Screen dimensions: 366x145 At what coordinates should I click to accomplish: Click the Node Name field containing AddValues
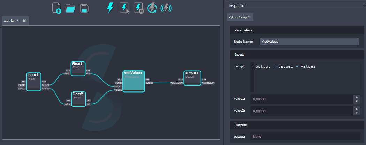309,41
